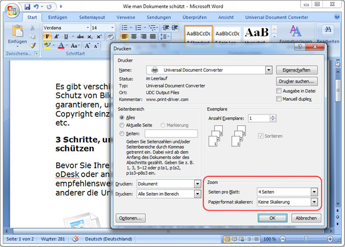Click Bearbeiten binoculars icon
The height and width of the screenshot is (247, 345).
tap(328, 30)
